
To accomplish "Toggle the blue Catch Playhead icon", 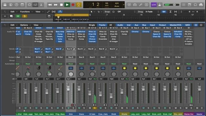I will coord(60,12).
